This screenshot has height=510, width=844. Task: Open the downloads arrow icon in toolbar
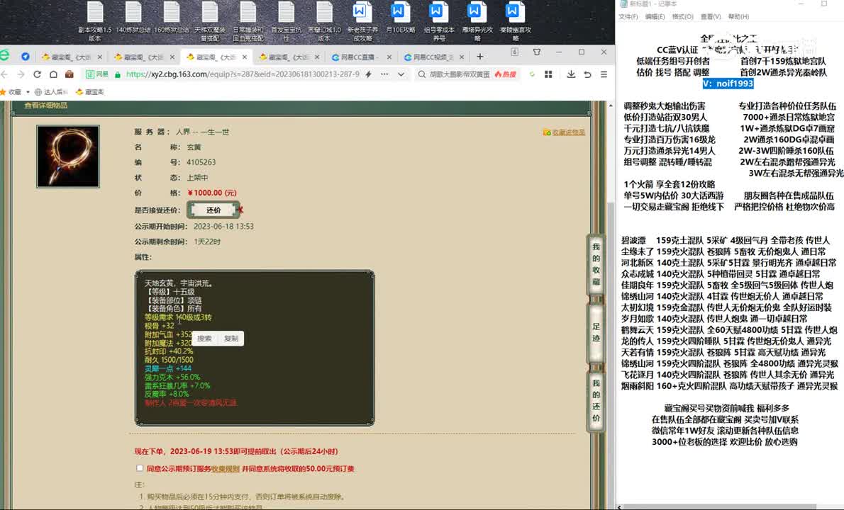tap(571, 74)
